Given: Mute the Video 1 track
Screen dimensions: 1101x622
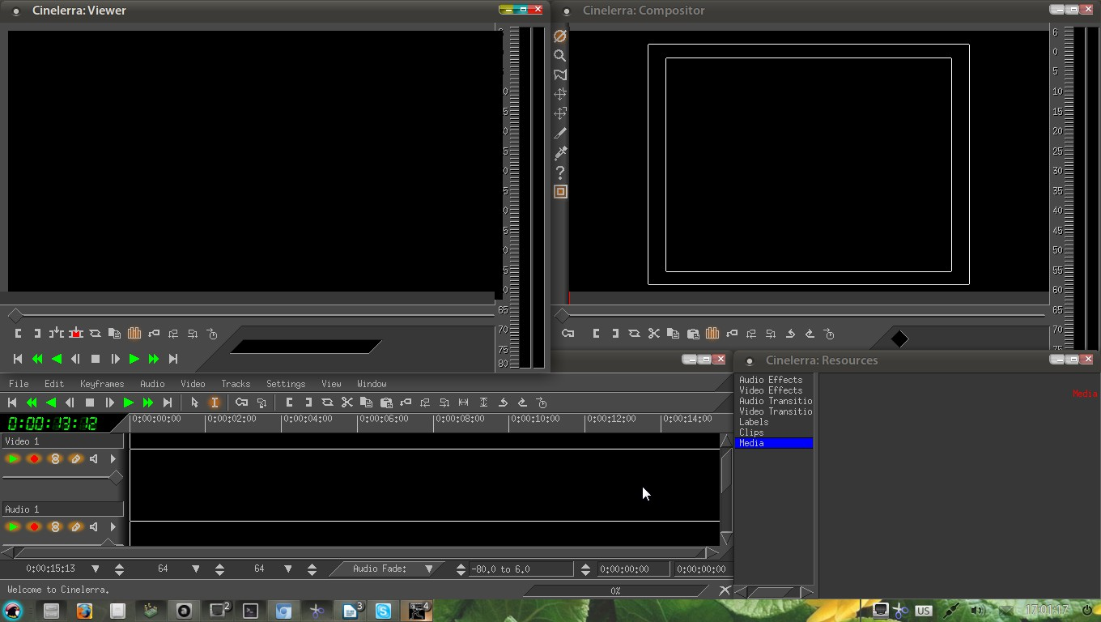Looking at the screenshot, I should click(x=95, y=459).
